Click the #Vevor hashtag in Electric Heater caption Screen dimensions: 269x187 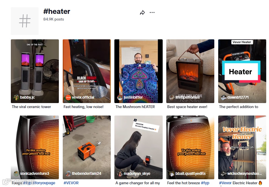[225, 183]
